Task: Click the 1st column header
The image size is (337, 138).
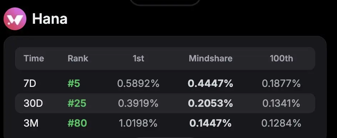Action: point(138,59)
